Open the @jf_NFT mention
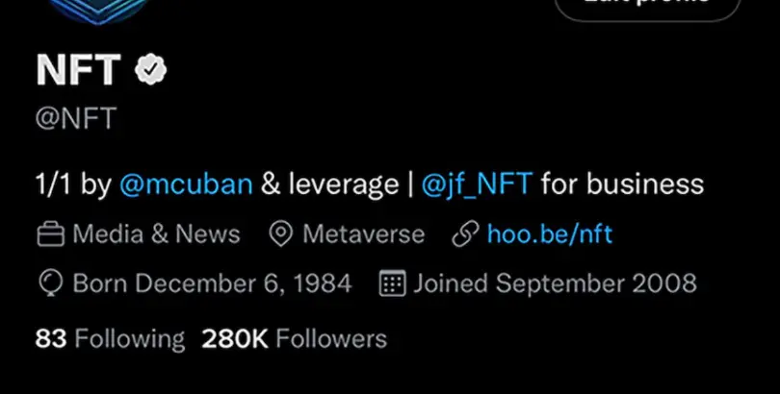Image resolution: width=780 pixels, height=394 pixels. click(x=477, y=185)
